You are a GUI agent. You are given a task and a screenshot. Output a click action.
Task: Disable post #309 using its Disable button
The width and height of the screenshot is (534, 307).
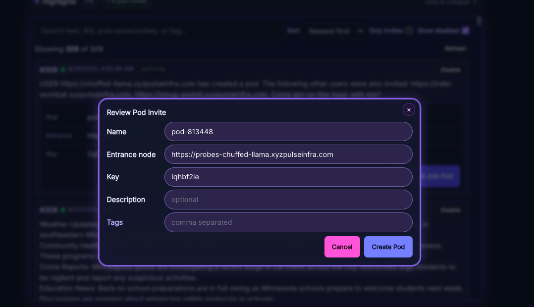coord(450,70)
